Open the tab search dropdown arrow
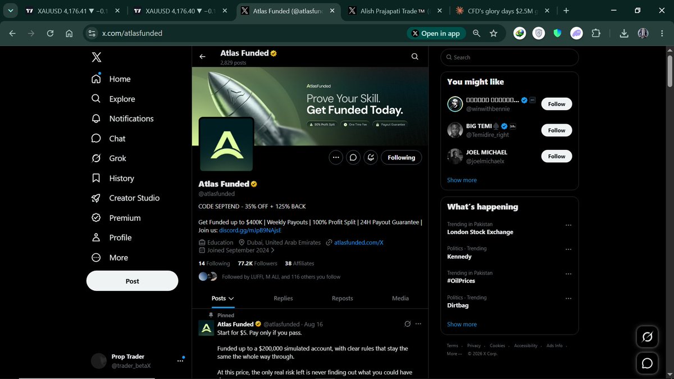The height and width of the screenshot is (379, 674). [11, 11]
